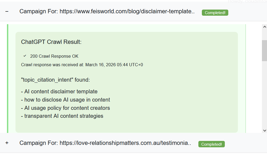This screenshot has width=267, height=155.
Task: Click the crawl response received timestamp line
Action: tap(82, 65)
